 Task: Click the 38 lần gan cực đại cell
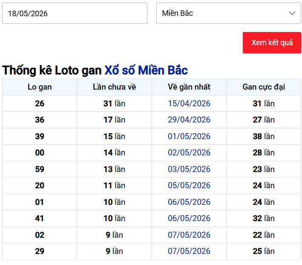(264, 136)
